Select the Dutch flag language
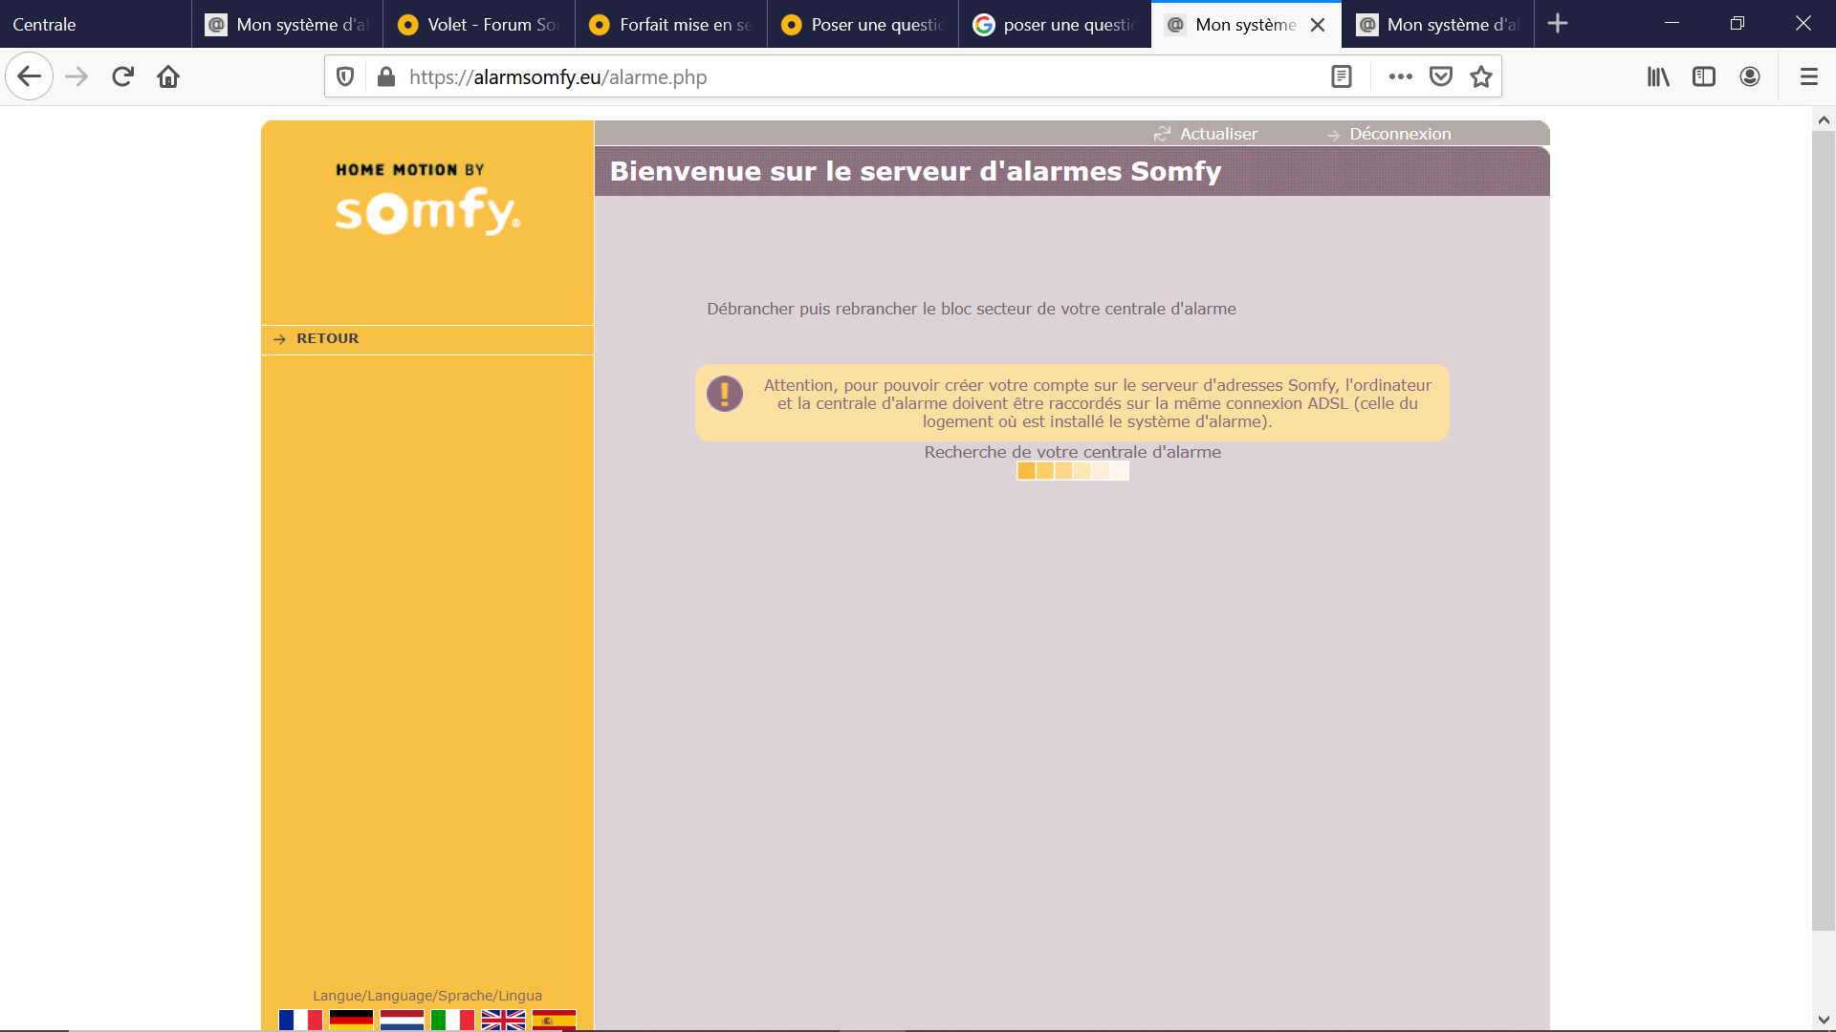 tap(402, 1020)
